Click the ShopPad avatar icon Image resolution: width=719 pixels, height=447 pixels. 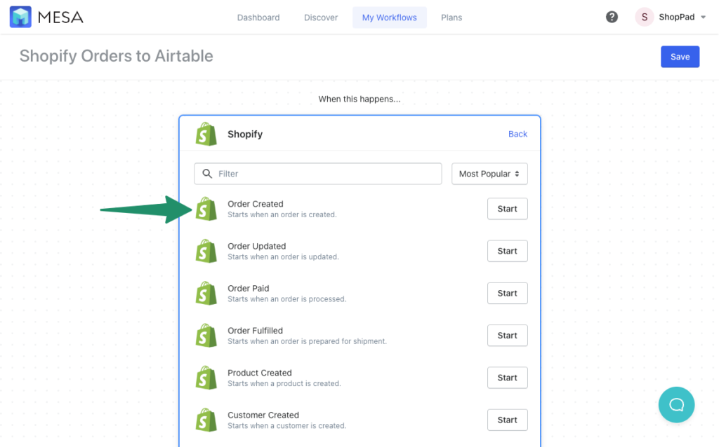(644, 16)
